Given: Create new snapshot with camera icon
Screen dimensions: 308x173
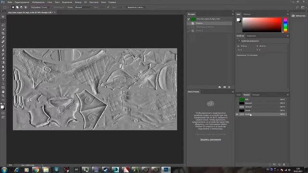Looking at the screenshot, I should (x=225, y=87).
